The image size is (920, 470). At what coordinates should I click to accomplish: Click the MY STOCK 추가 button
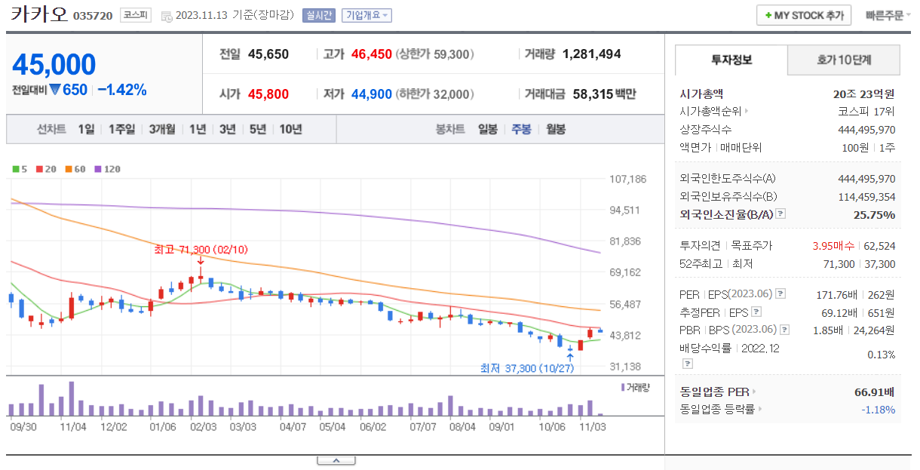point(804,15)
